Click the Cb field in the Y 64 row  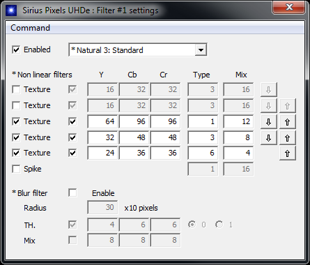(134, 121)
